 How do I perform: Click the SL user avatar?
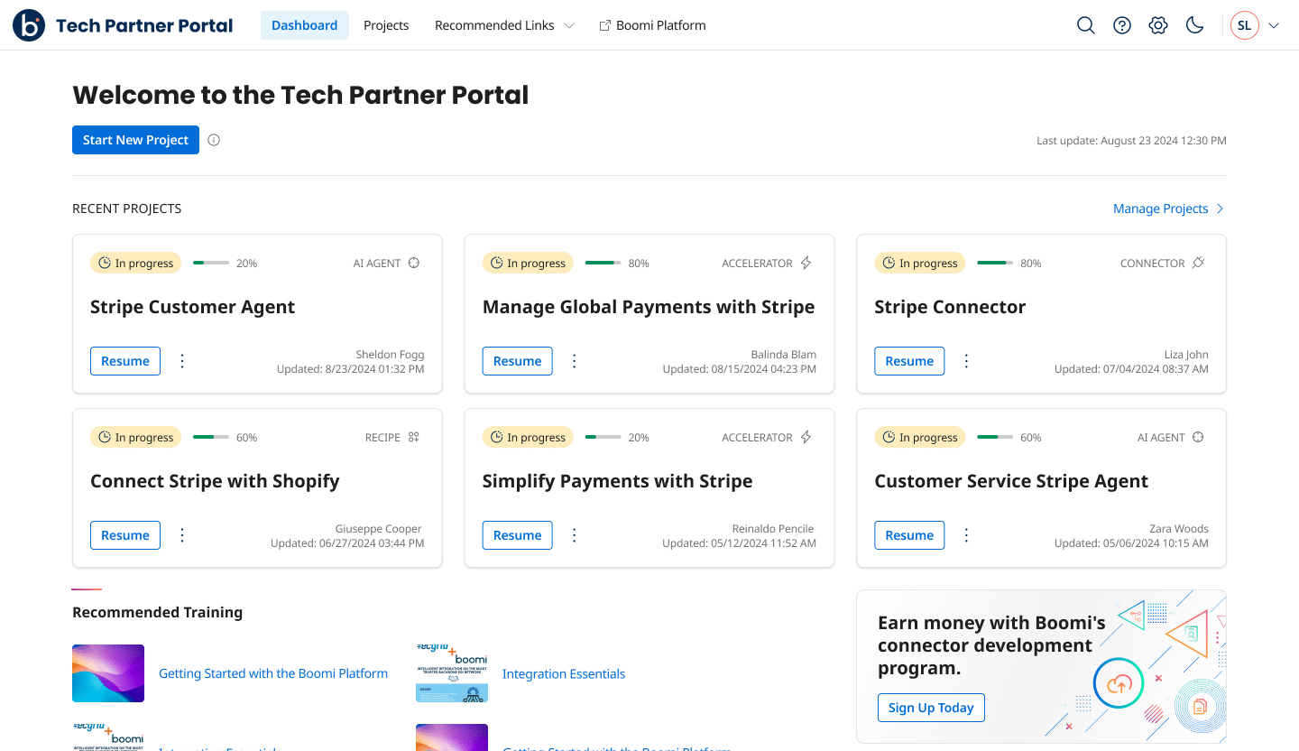pos(1244,25)
